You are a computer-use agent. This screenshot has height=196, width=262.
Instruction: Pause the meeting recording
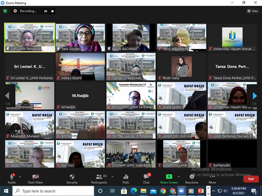pyautogui.click(x=46, y=11)
